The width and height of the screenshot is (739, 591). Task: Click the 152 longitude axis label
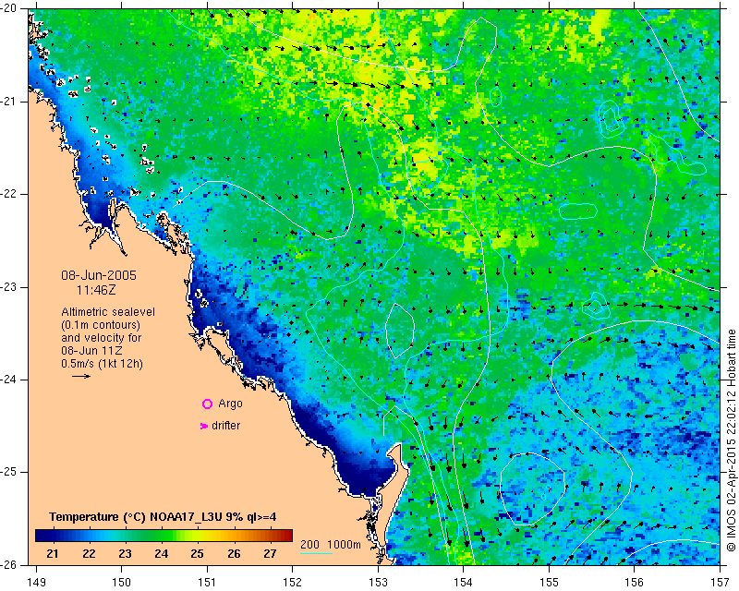coord(292,583)
